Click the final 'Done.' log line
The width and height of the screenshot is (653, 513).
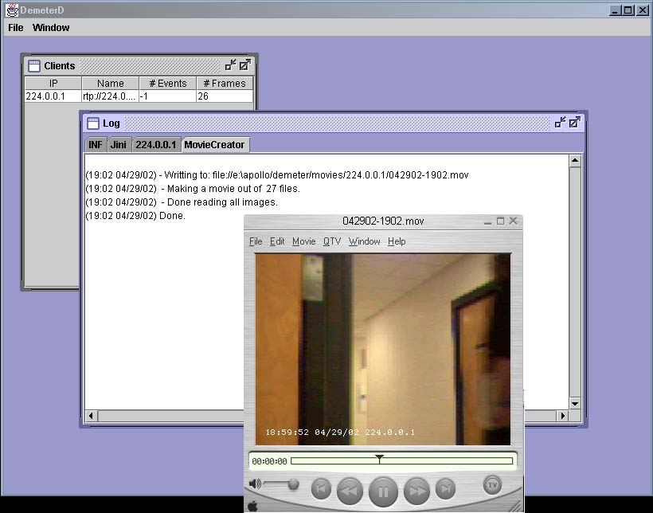[x=135, y=216]
